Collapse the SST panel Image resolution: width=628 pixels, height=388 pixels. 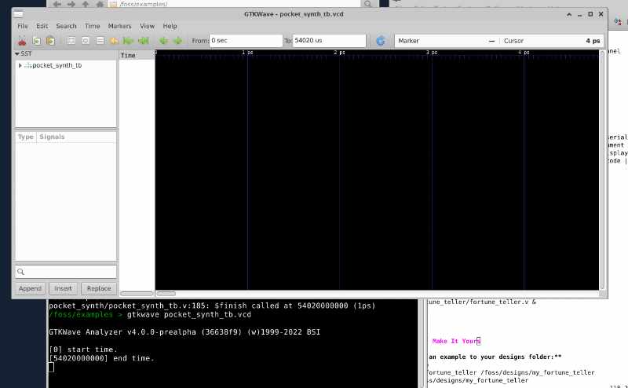point(20,54)
